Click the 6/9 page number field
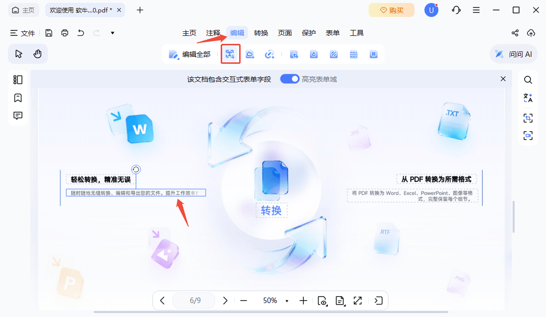The width and height of the screenshot is (546, 317). [x=195, y=301]
